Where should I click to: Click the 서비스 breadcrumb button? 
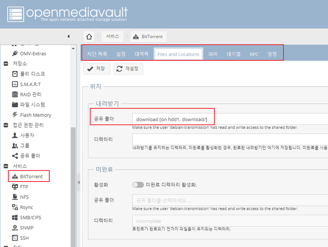coord(112,37)
